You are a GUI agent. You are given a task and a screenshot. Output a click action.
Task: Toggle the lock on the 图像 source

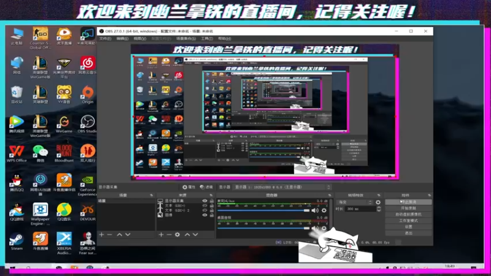212,215
